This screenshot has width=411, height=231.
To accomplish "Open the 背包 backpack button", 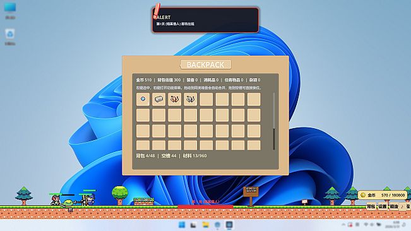I will tap(371, 206).
